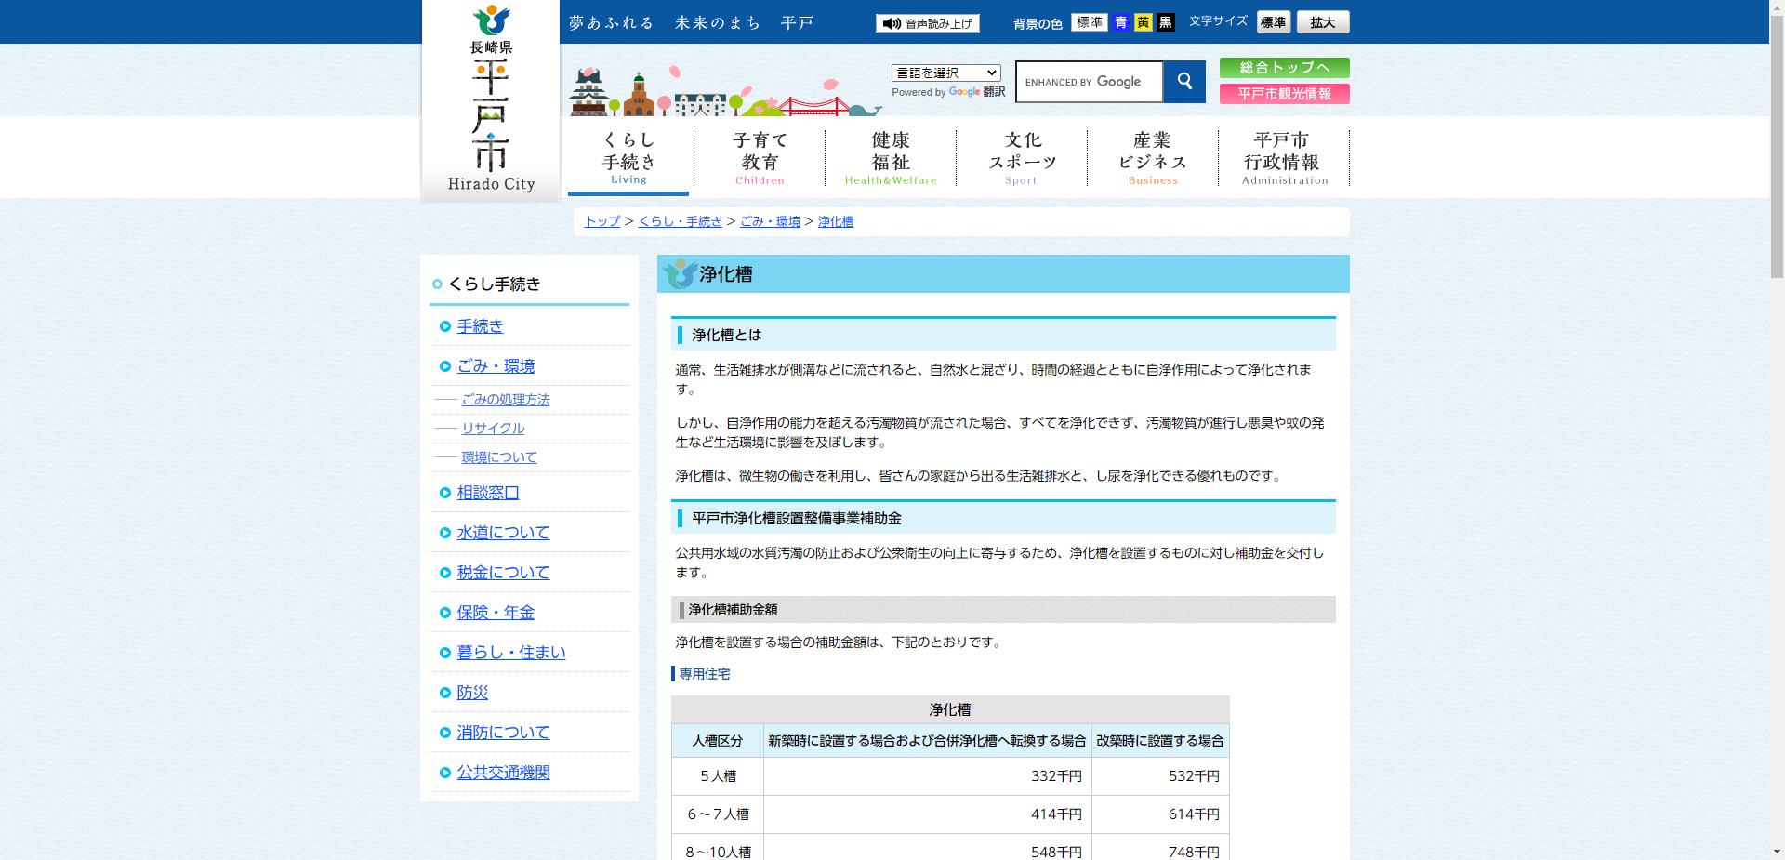Open 平戸市観光情報 tourism page

(x=1284, y=93)
